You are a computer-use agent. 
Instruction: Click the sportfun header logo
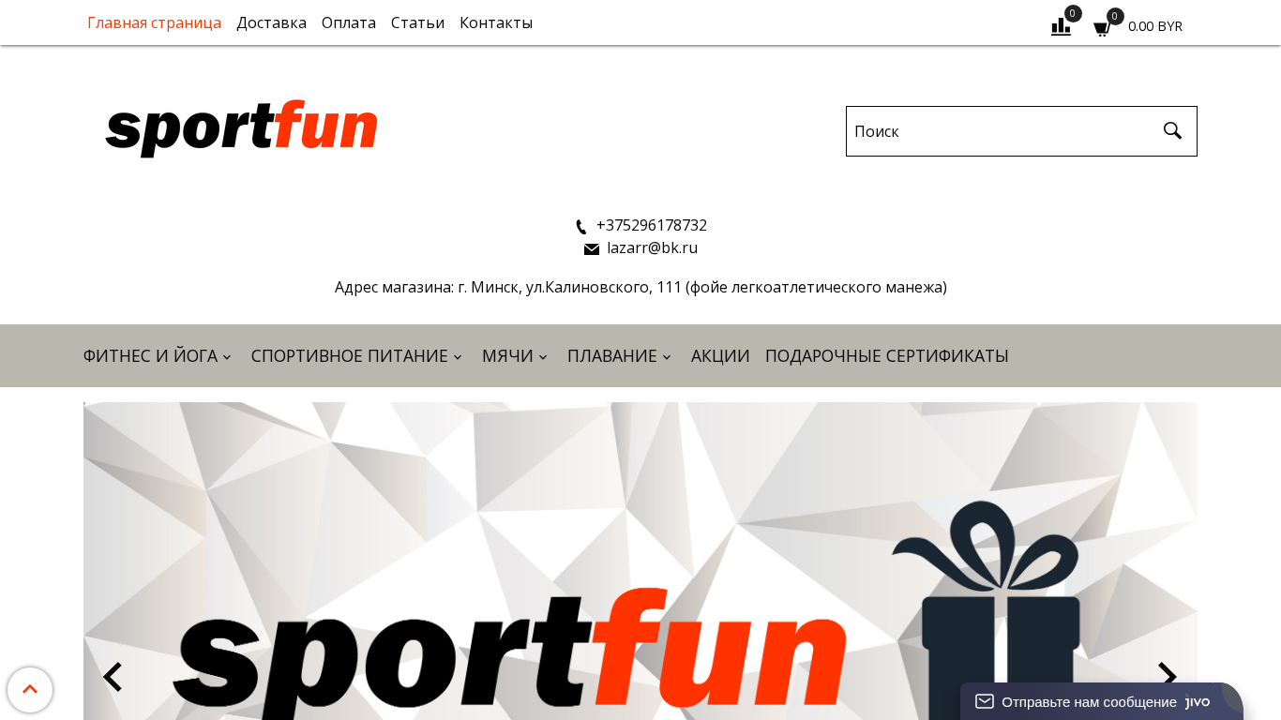241,128
